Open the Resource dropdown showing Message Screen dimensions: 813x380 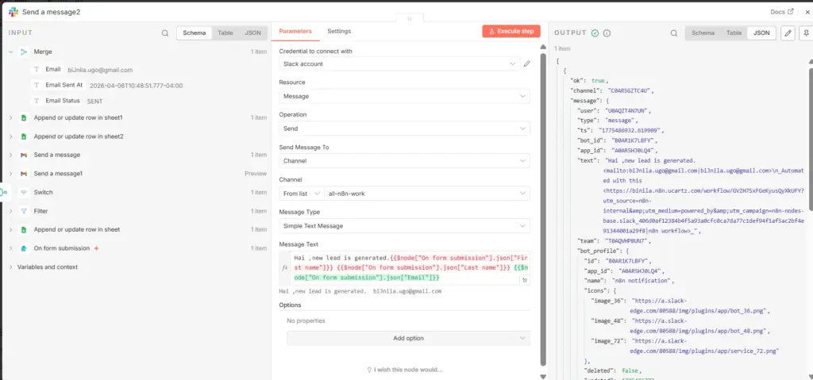click(404, 97)
